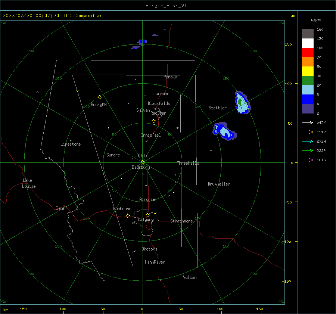This screenshot has width=336, height=314.
Task: Click the purple 2–4 legend swatch
Action: click(308, 109)
